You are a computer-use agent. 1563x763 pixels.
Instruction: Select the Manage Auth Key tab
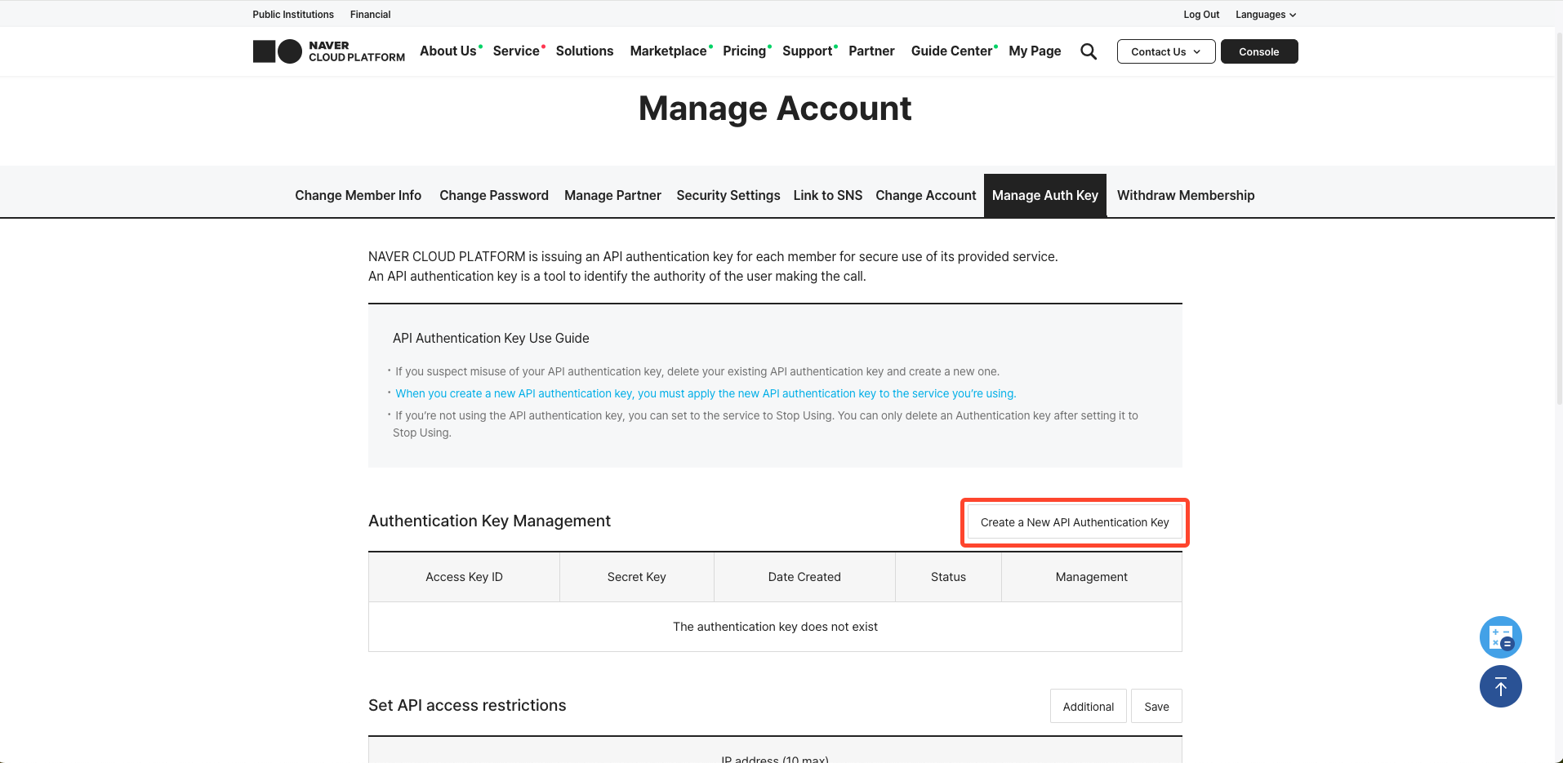tap(1045, 195)
